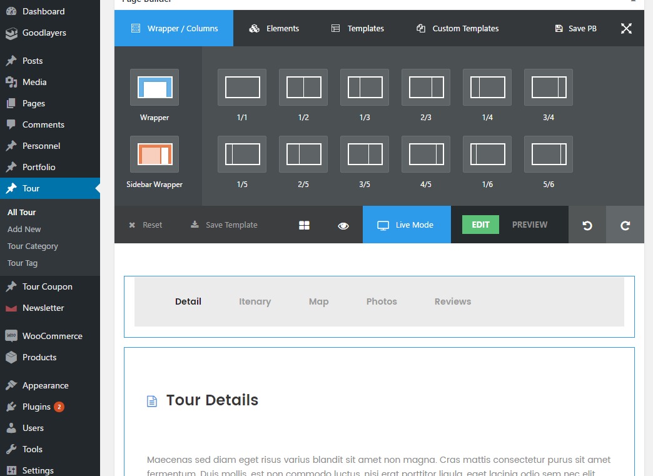The image size is (653, 476).
Task: Add a 1/3 column layout
Action: [x=365, y=88]
